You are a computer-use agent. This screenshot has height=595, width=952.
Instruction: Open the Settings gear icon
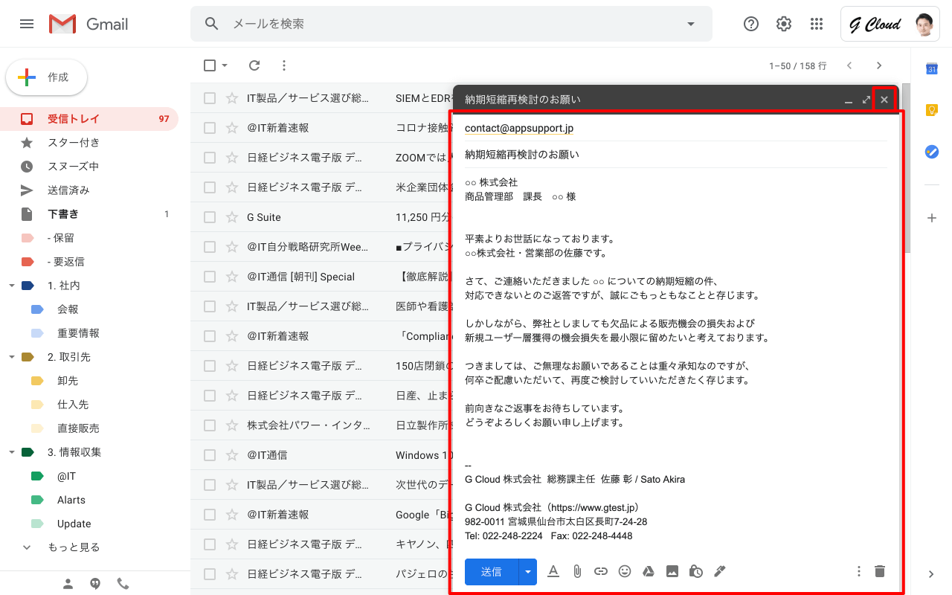coord(784,24)
